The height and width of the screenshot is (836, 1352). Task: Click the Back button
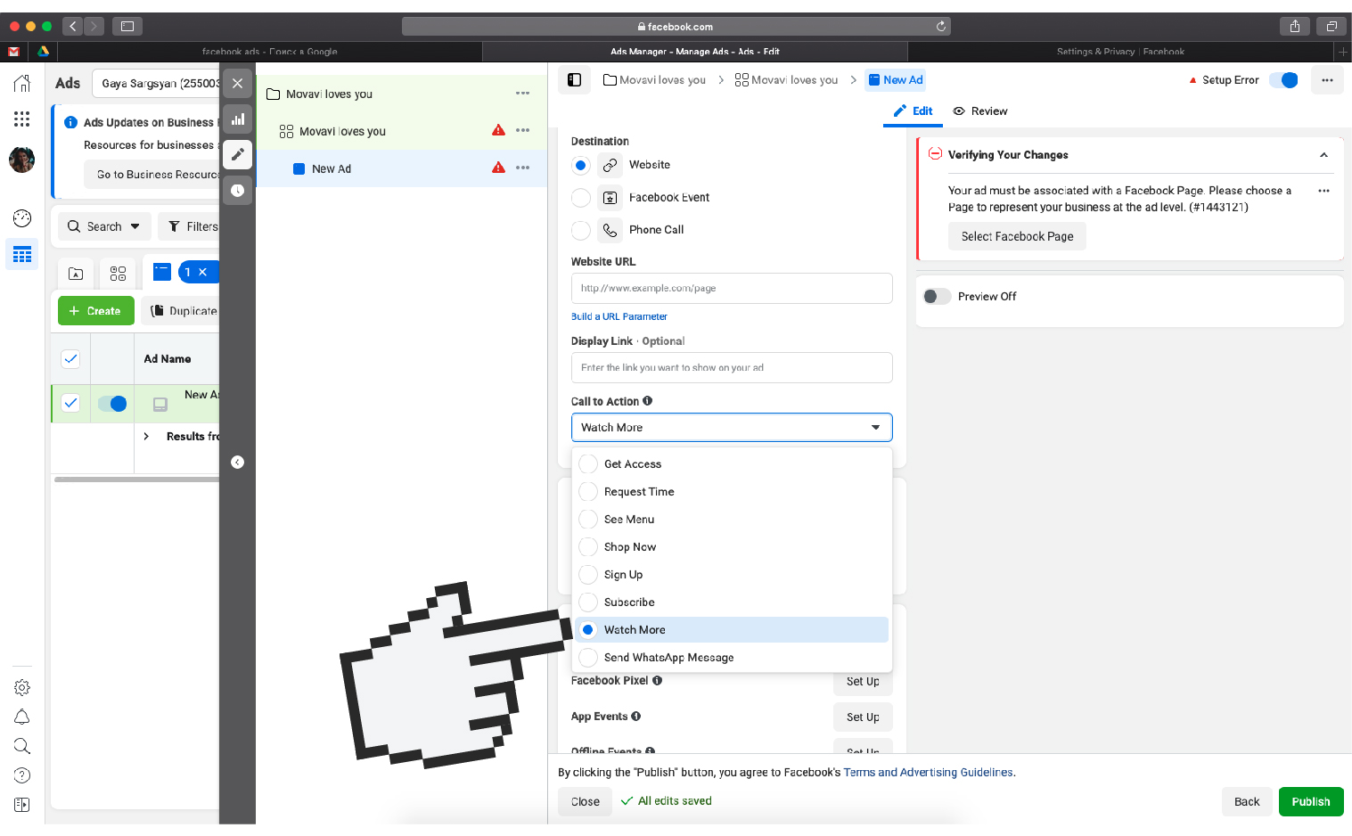tap(1247, 801)
